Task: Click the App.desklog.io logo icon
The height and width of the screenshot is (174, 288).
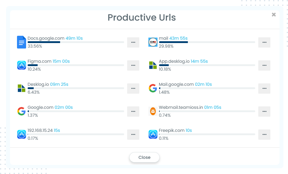Action: 153,65
